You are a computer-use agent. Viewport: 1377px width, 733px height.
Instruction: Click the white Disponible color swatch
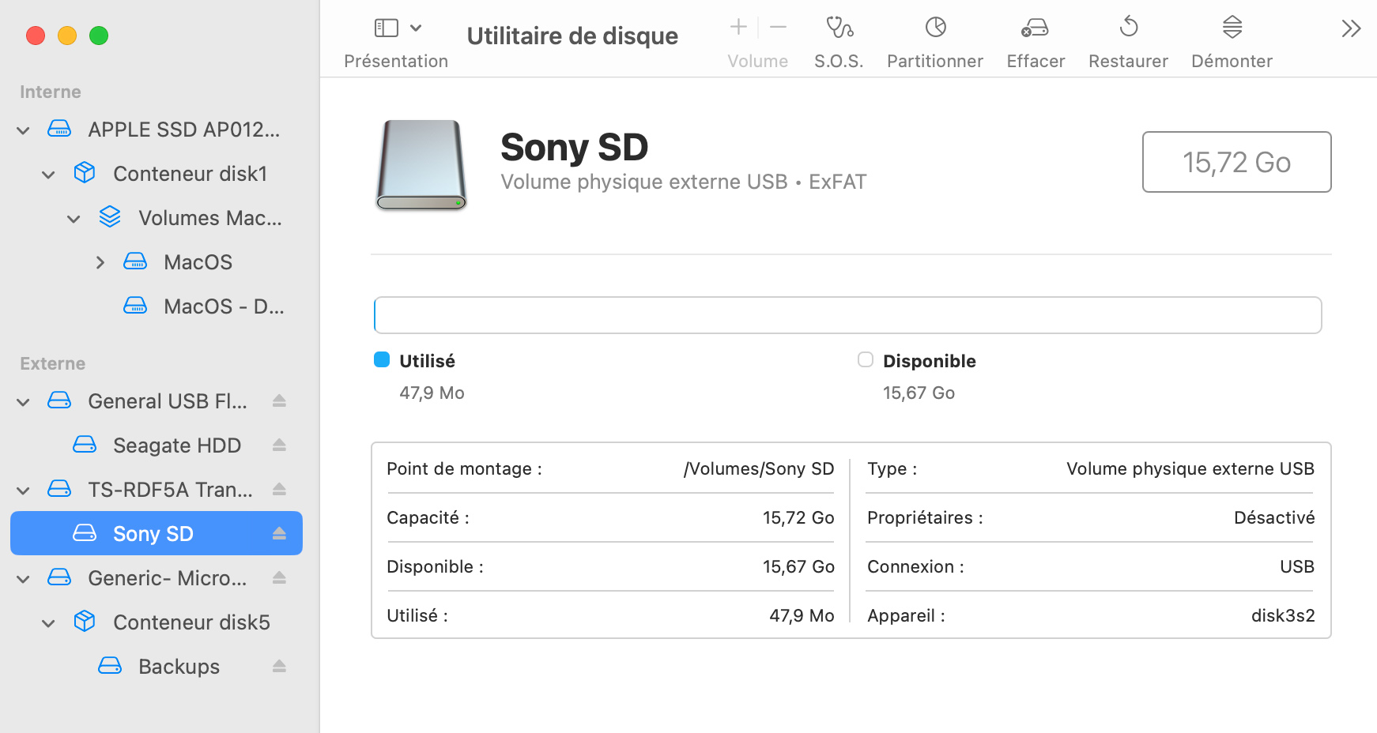pyautogui.click(x=866, y=360)
